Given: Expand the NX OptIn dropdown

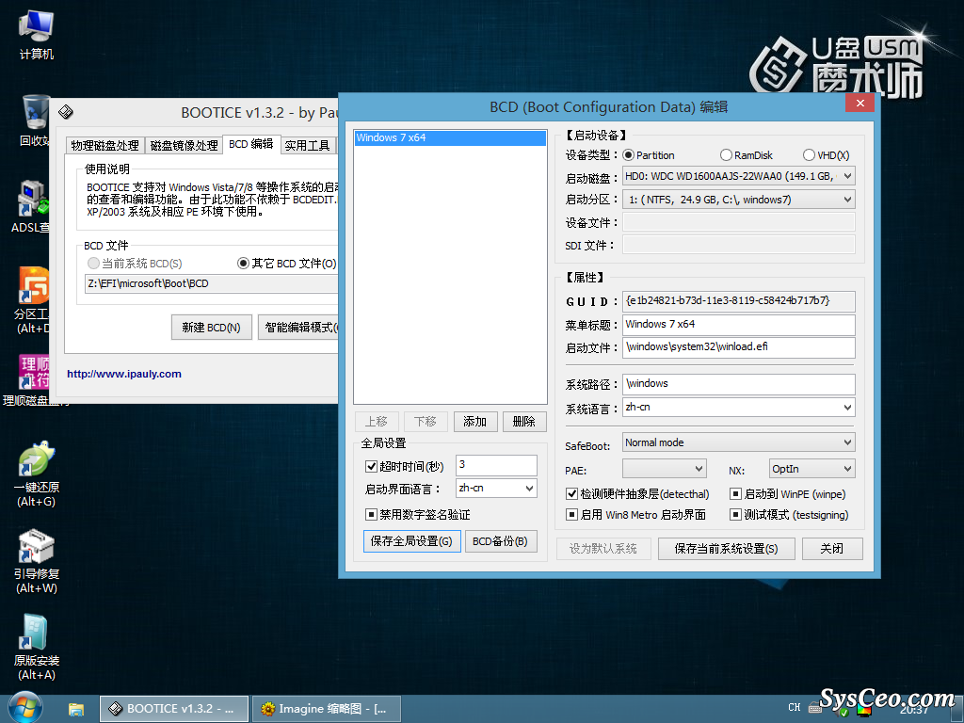Looking at the screenshot, I should tap(847, 469).
